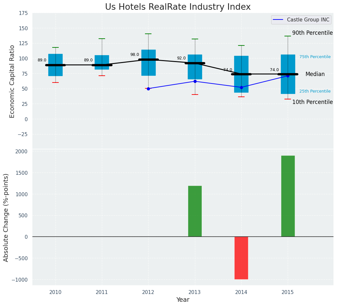Click the 98.0 median label for 2012
Image resolution: width=337 pixels, height=306 pixels.
(x=135, y=55)
